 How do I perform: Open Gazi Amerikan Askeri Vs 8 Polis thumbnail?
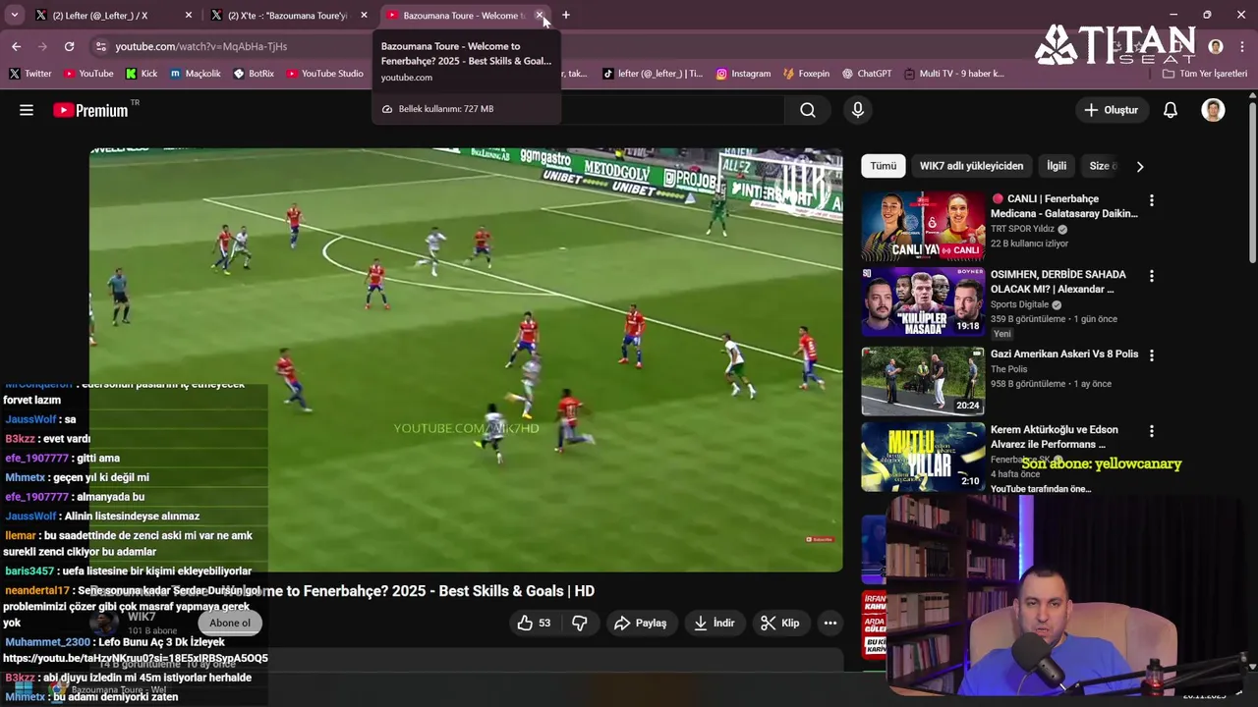(x=923, y=381)
